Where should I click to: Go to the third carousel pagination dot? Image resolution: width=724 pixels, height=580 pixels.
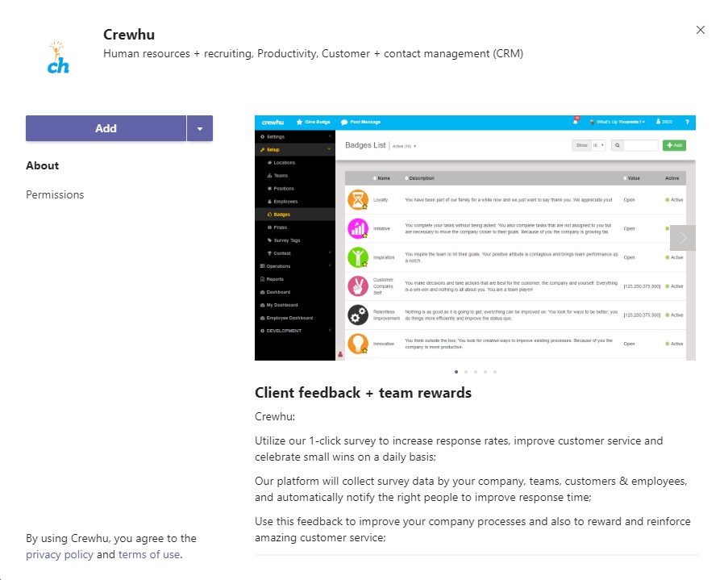coord(476,372)
